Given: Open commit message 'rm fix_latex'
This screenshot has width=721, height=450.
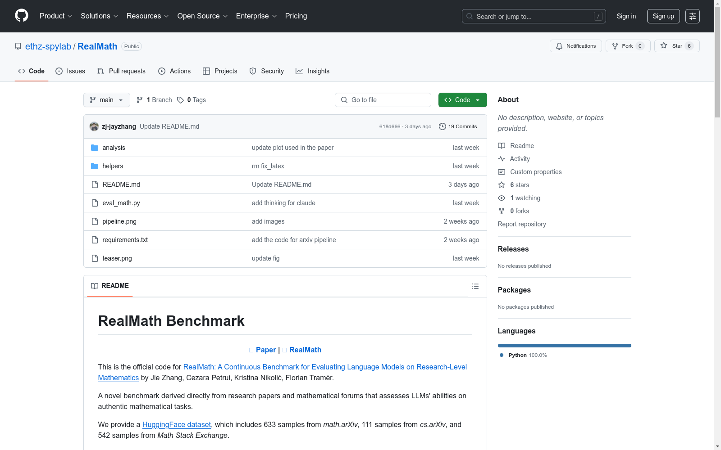Looking at the screenshot, I should [268, 166].
